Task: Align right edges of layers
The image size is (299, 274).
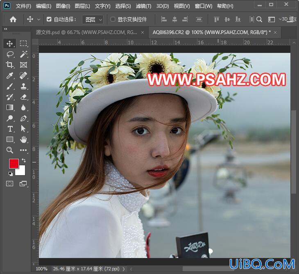Action: coord(185,19)
